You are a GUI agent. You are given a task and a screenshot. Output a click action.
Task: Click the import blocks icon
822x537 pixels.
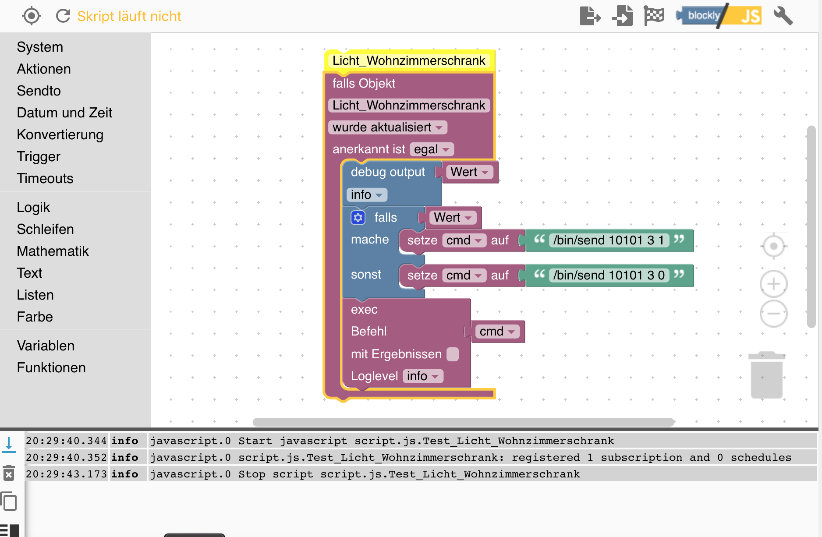622,16
